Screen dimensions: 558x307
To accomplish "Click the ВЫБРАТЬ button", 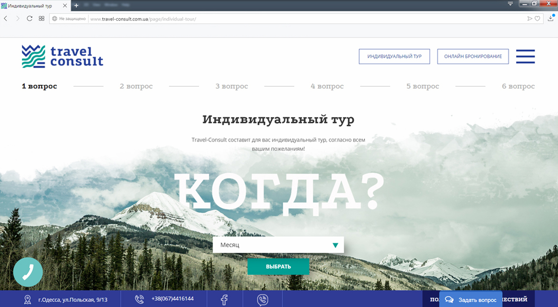I will [x=278, y=267].
